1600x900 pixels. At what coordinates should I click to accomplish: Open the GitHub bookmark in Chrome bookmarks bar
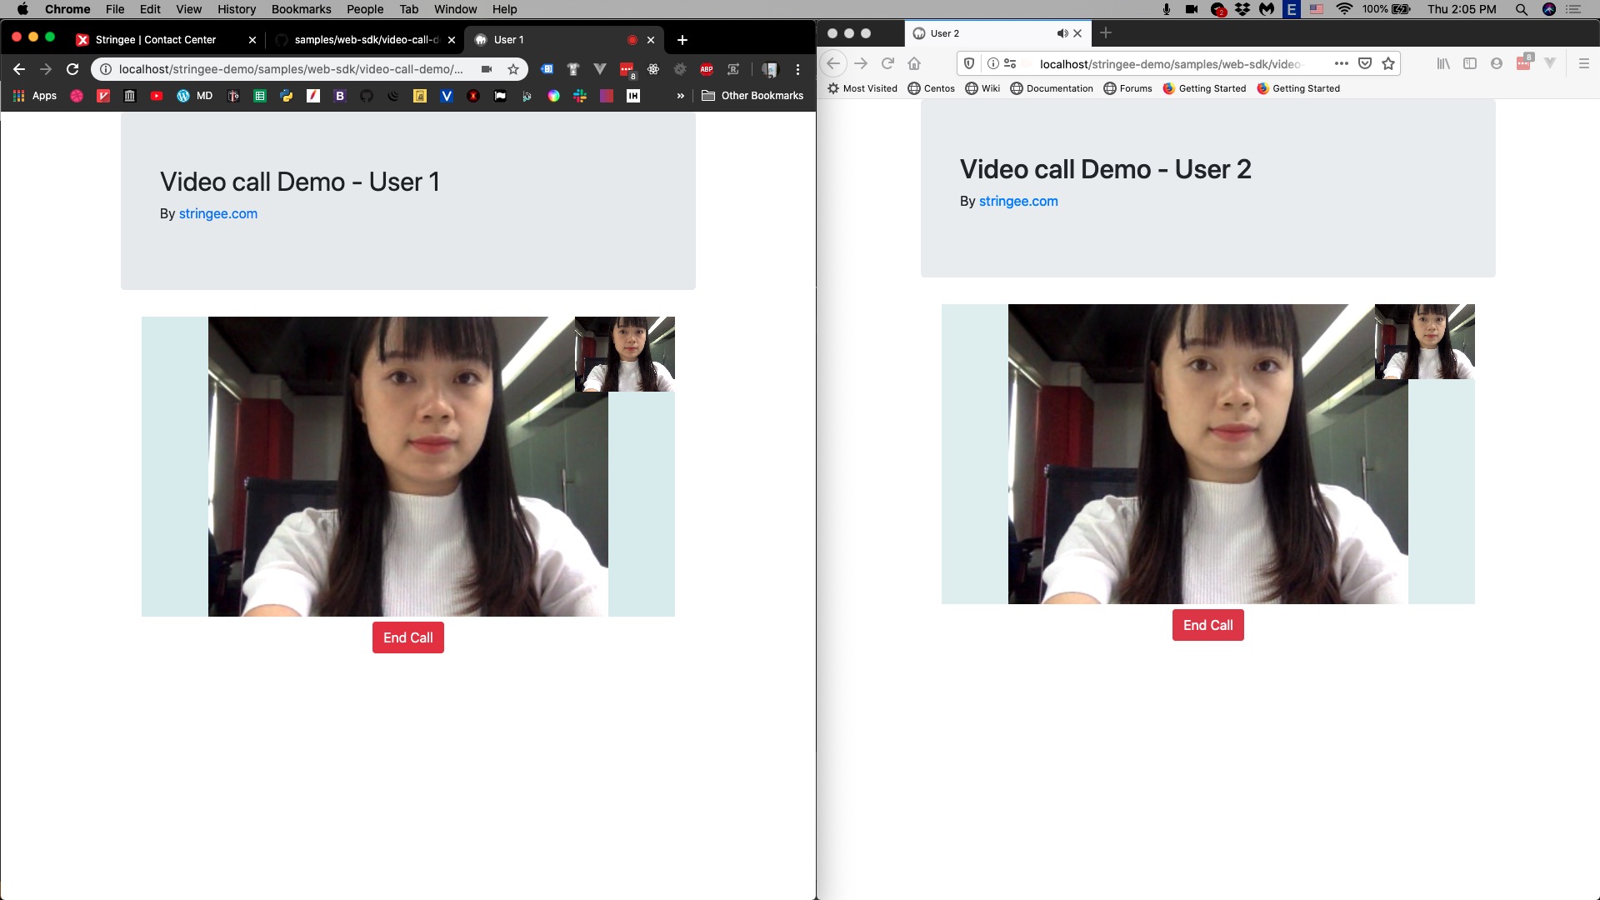pyautogui.click(x=367, y=96)
